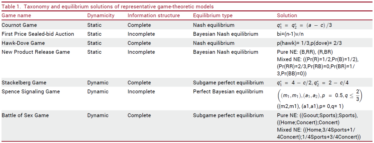This screenshot has height=143, width=374.
Task: Click the "Spence Signaling Game" cell
Action: click(30, 91)
